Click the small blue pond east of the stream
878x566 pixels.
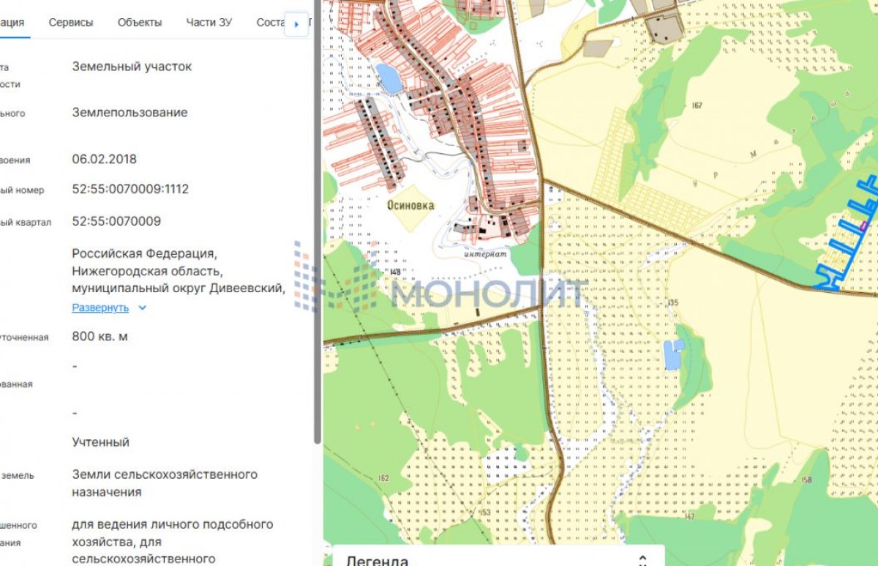(672, 354)
